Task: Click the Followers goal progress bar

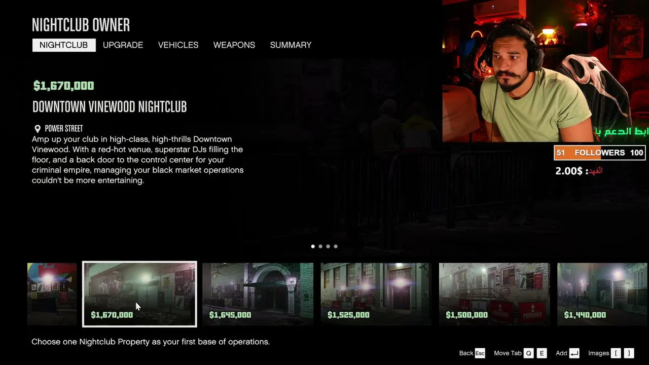Action: pyautogui.click(x=600, y=153)
